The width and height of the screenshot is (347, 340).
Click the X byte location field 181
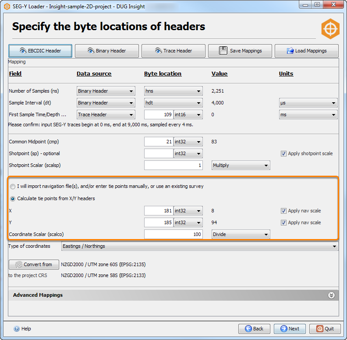click(159, 211)
